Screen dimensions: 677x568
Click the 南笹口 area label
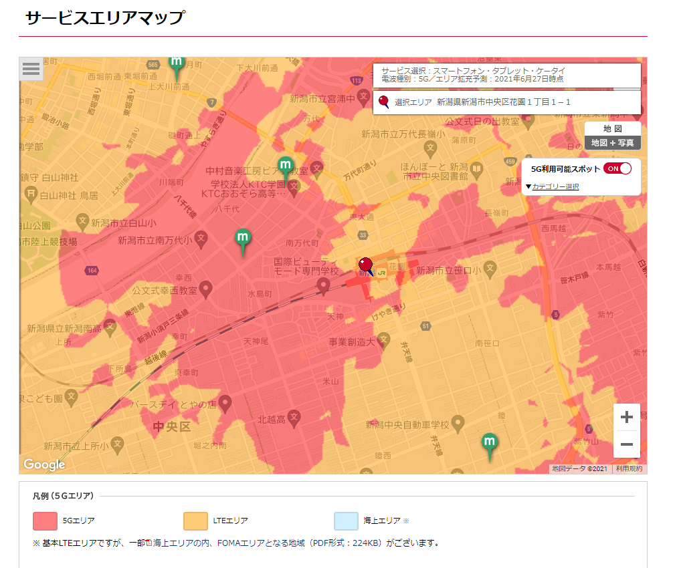point(487,343)
